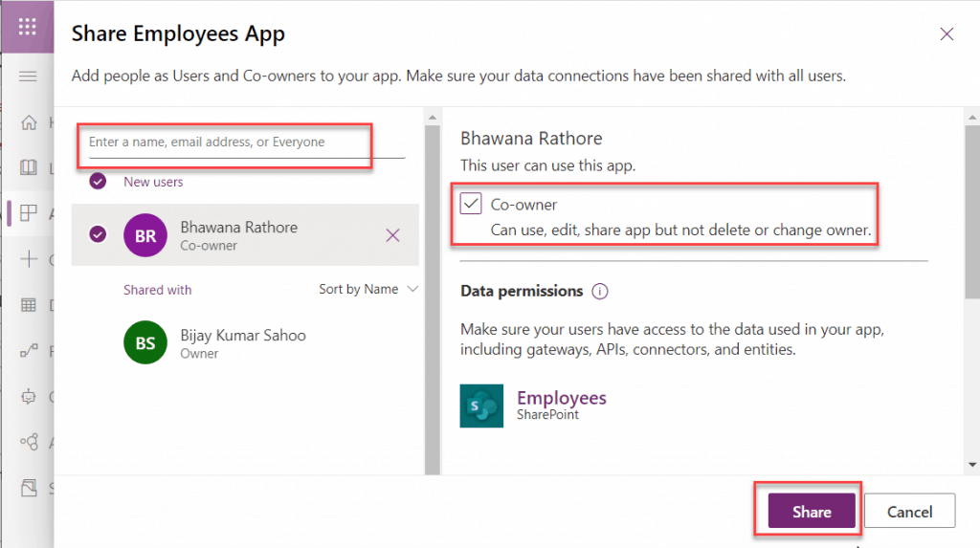Click the BS avatar of Bijay Kumar Sahoo

click(x=145, y=342)
